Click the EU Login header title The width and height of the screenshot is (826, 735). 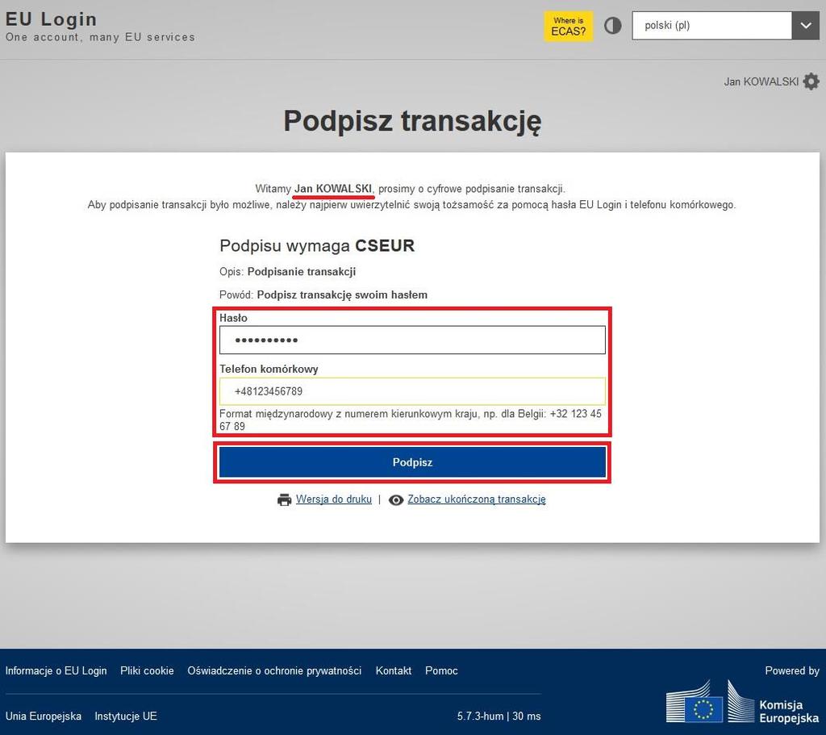51,19
